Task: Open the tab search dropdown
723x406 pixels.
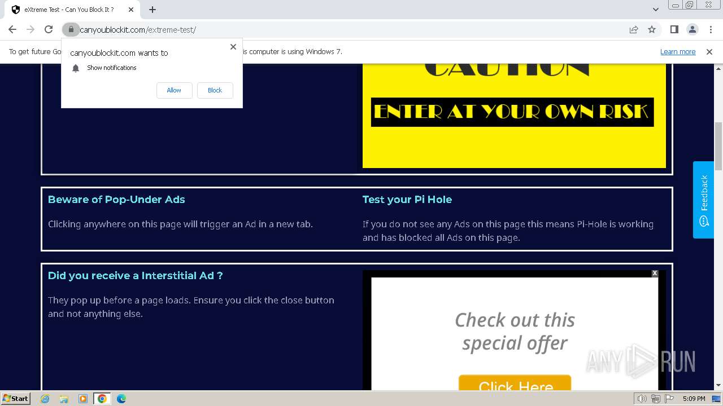Action: tap(656, 10)
